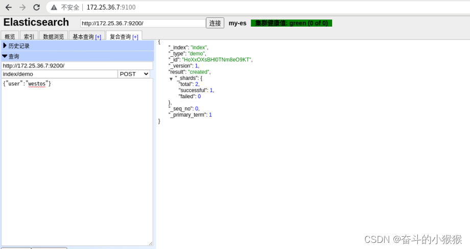
Task: Click the "created" result value
Action: (199, 72)
